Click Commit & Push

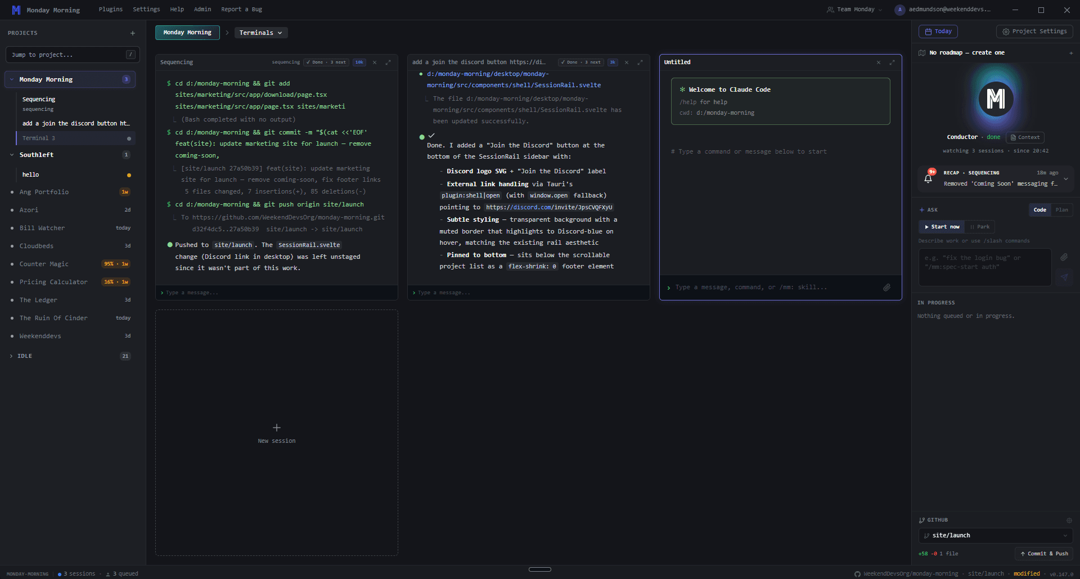click(1044, 554)
